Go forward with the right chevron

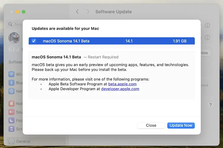[88, 12]
